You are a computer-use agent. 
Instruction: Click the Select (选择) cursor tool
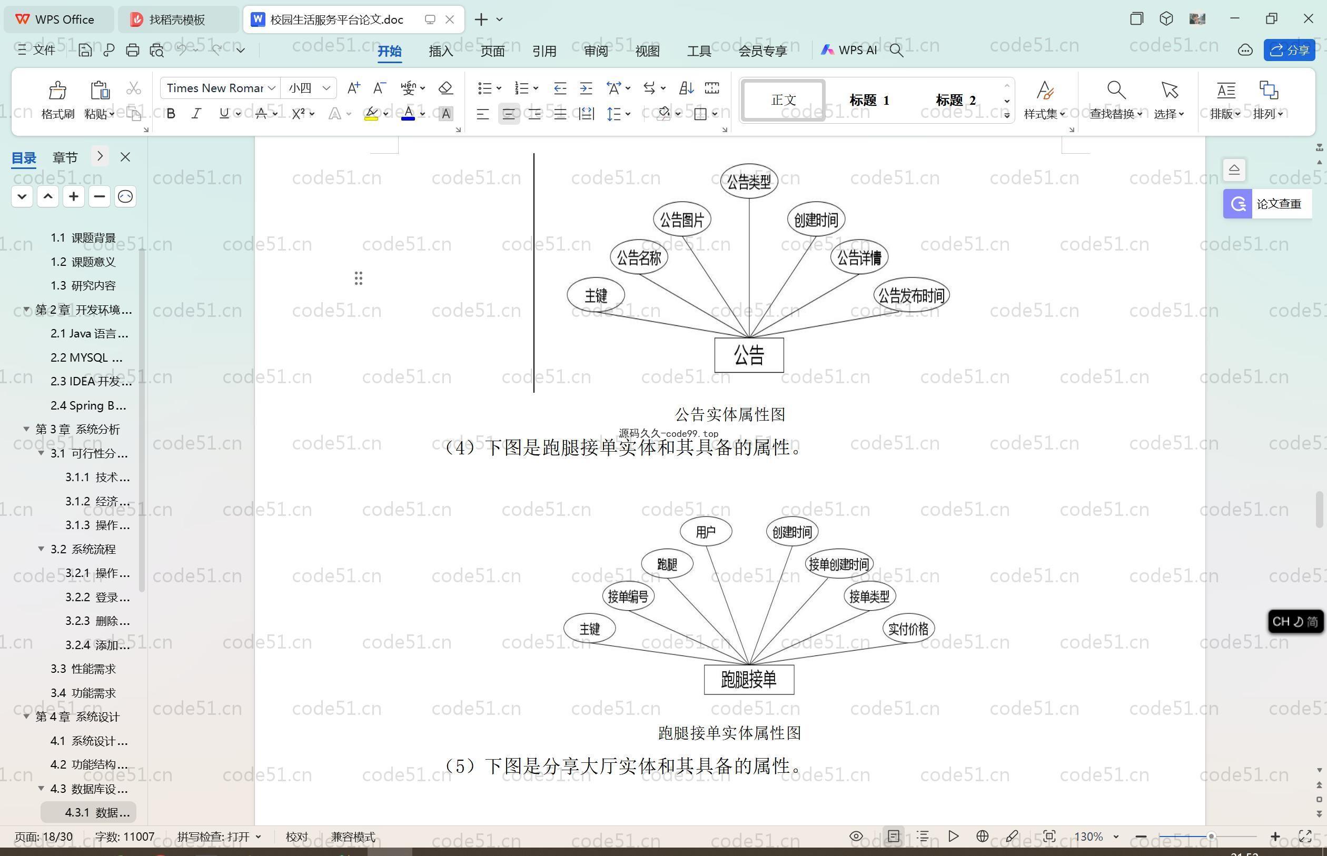tap(1169, 100)
